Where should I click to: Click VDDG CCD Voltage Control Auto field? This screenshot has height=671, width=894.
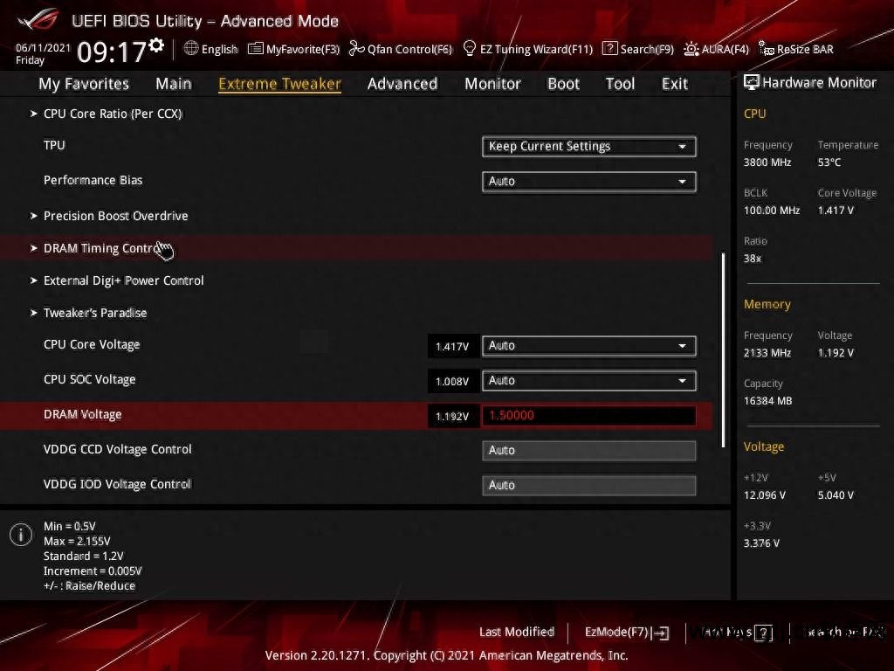589,451
